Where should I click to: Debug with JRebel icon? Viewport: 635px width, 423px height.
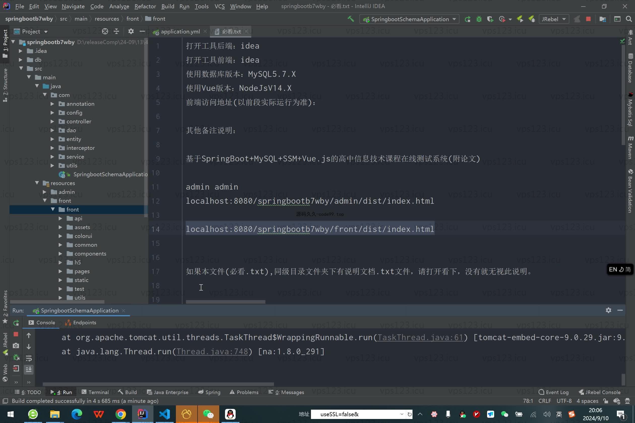532,19
